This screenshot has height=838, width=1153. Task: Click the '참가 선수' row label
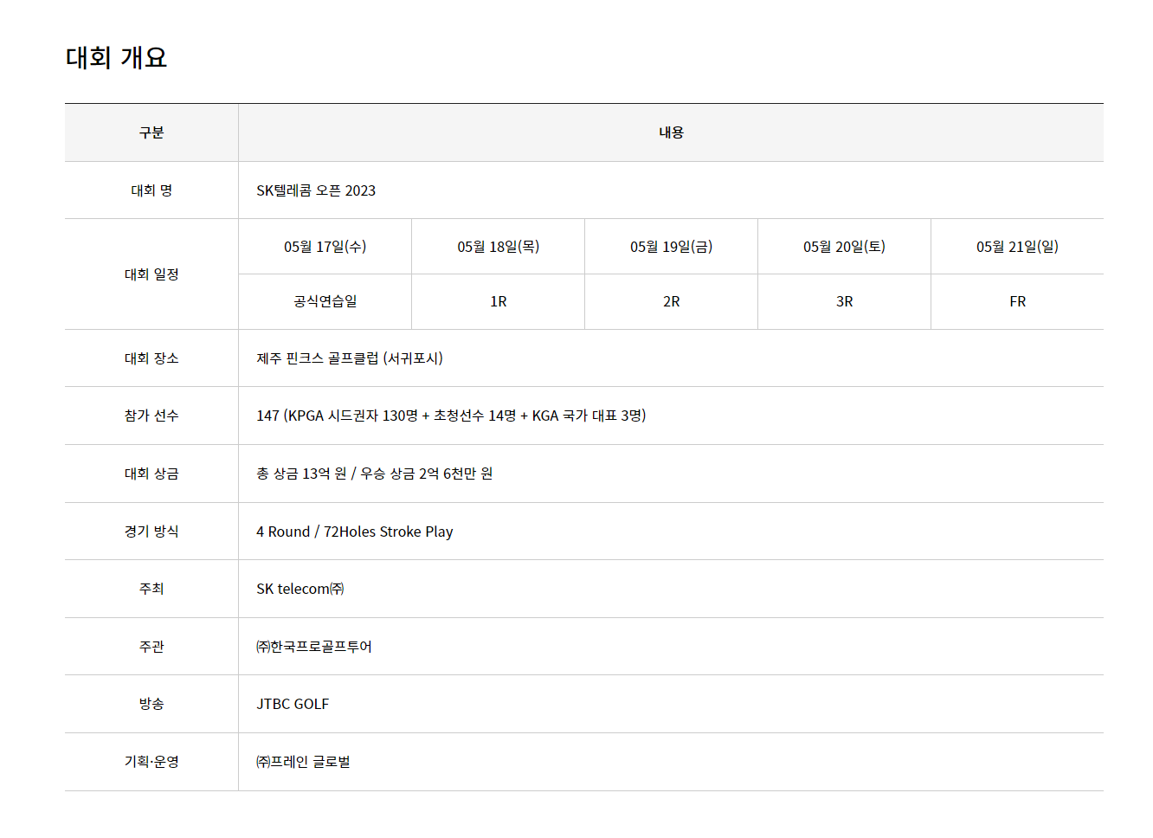[x=151, y=416]
